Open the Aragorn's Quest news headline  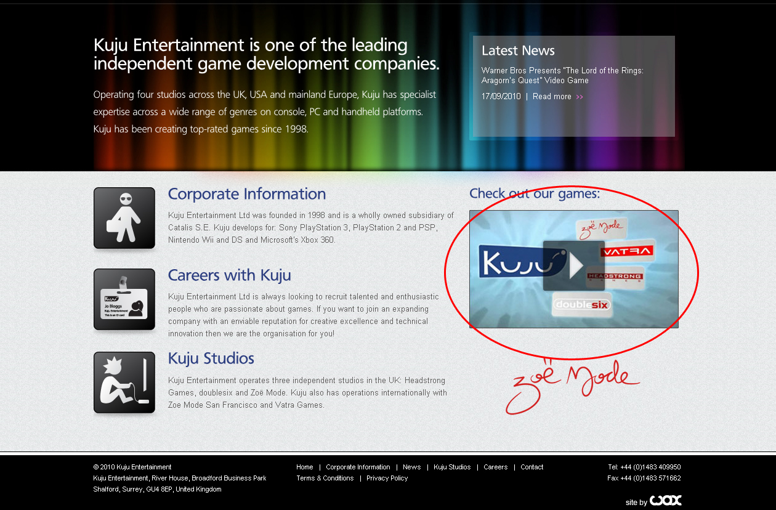coord(562,76)
